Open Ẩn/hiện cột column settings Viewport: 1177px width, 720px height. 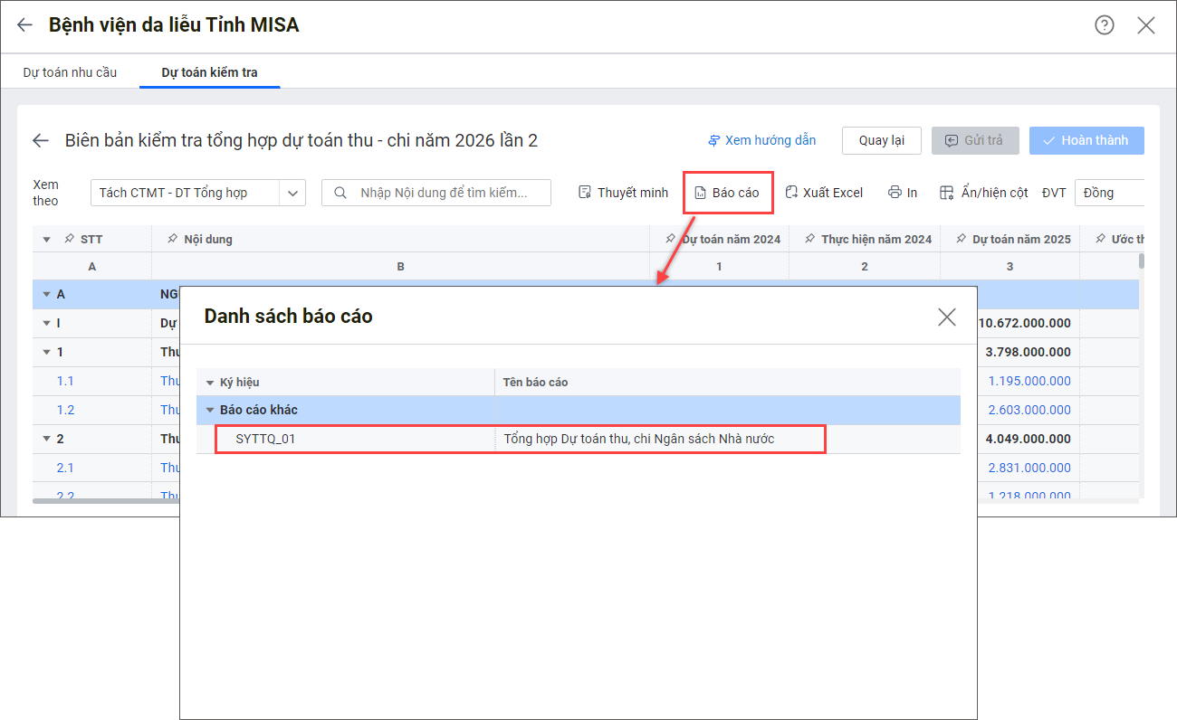pyautogui.click(x=983, y=193)
